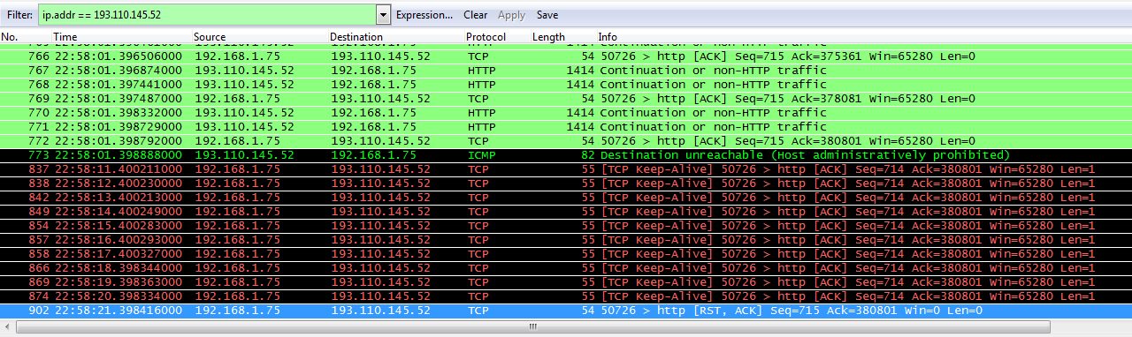Open the filter history dropdown arrow
The height and width of the screenshot is (337, 1132).
click(x=383, y=15)
